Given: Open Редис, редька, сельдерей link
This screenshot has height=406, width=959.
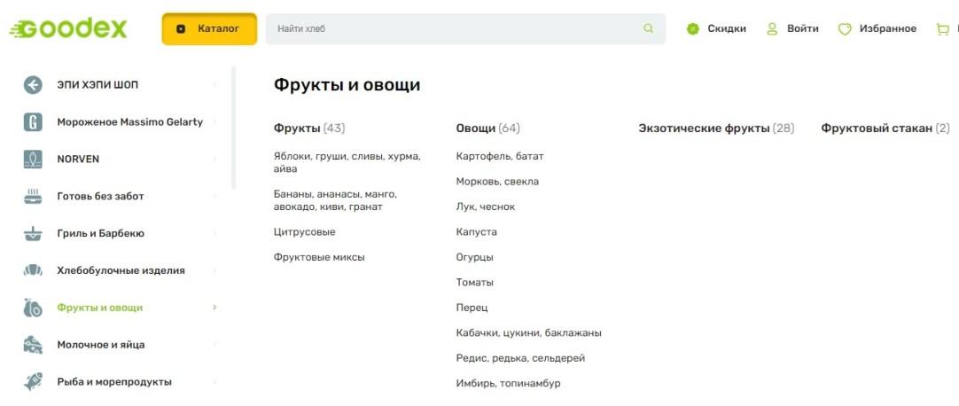Looking at the screenshot, I should click(520, 358).
